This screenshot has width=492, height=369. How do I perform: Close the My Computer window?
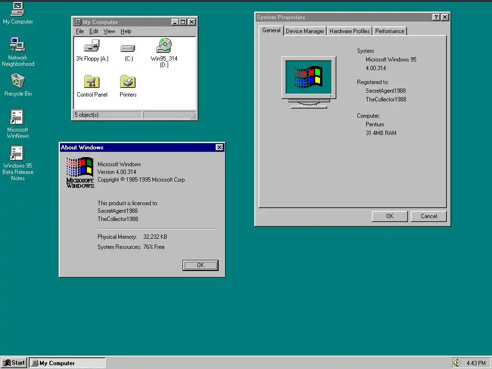191,22
